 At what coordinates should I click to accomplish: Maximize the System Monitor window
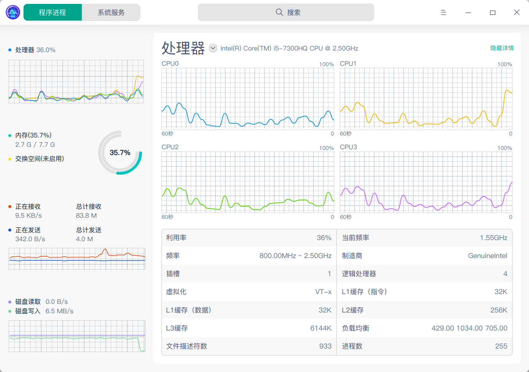(493, 13)
